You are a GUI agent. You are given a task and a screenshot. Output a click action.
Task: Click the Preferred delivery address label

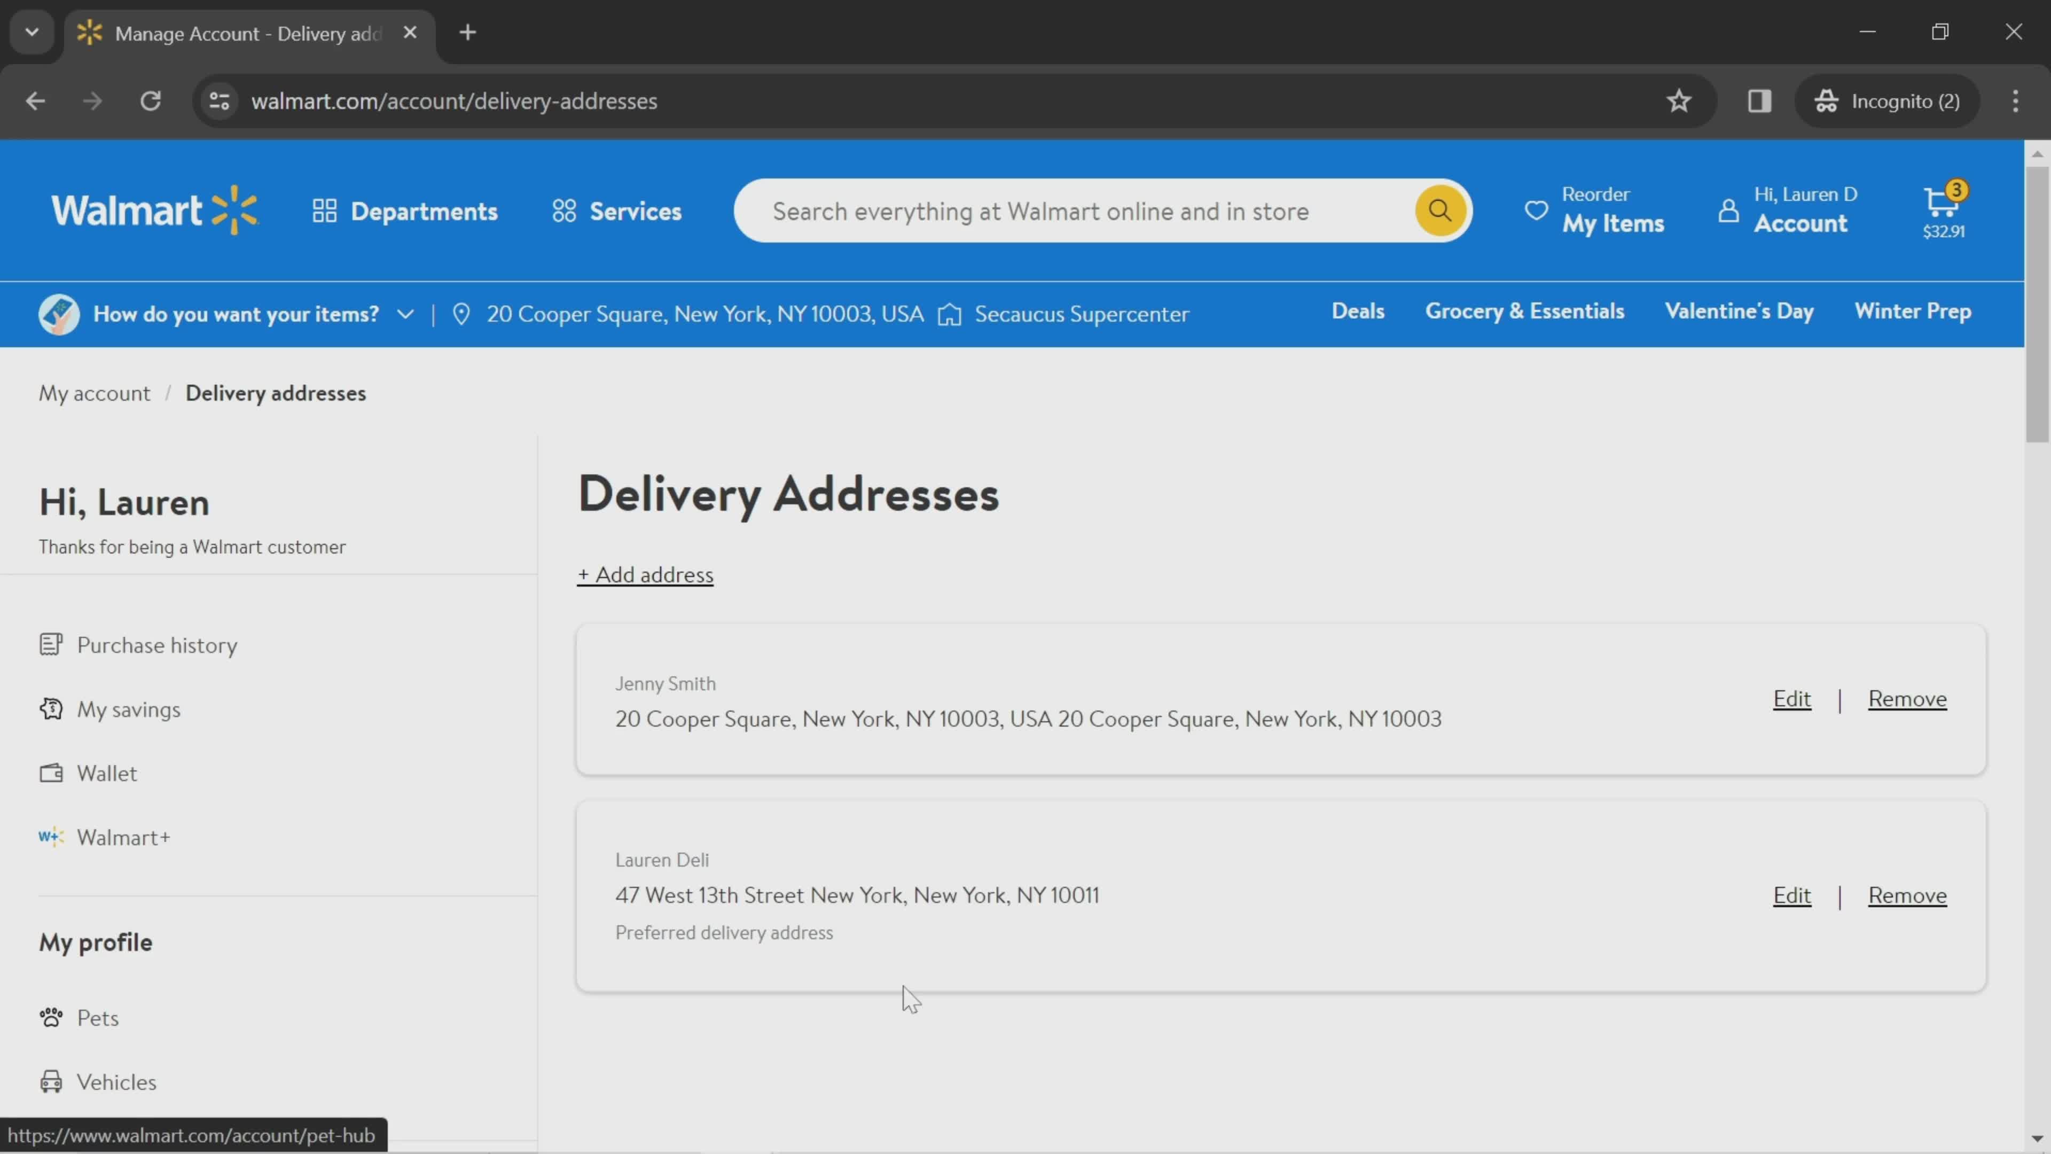724,933
